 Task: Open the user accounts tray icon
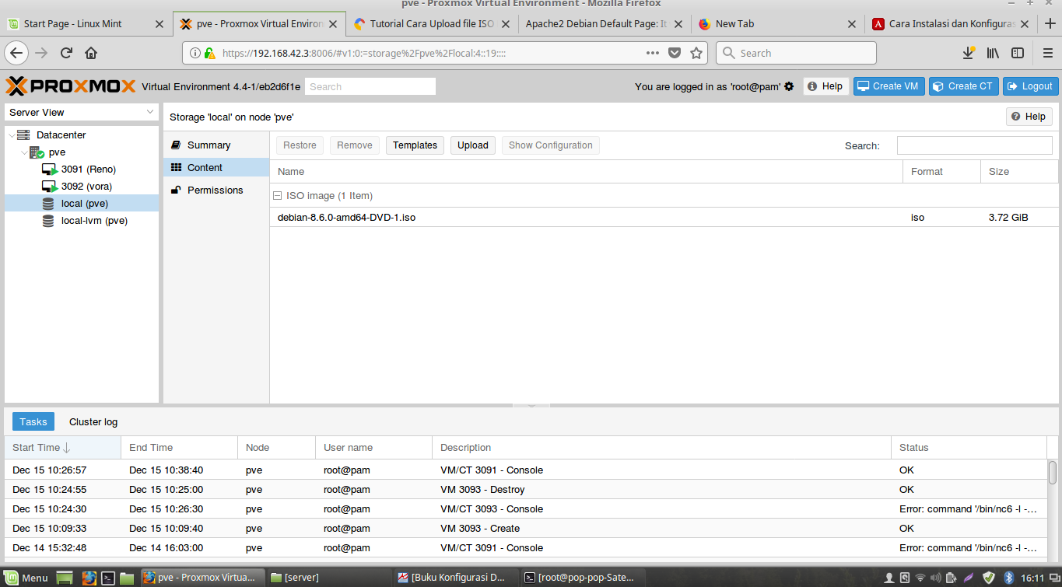coord(890,578)
